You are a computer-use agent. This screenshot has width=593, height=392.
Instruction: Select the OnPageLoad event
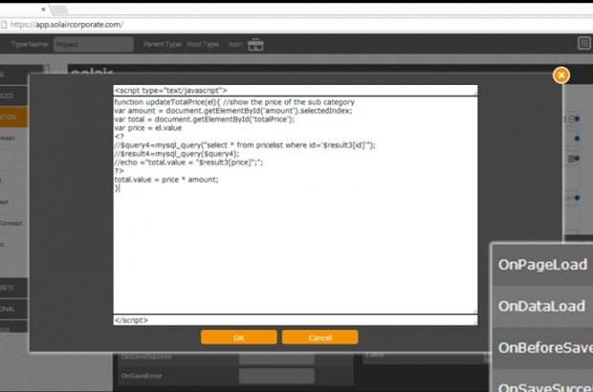click(540, 266)
